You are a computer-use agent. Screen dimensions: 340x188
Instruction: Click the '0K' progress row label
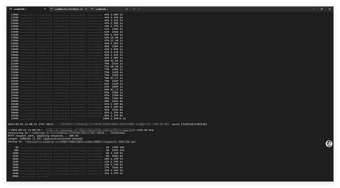[x=17, y=147]
